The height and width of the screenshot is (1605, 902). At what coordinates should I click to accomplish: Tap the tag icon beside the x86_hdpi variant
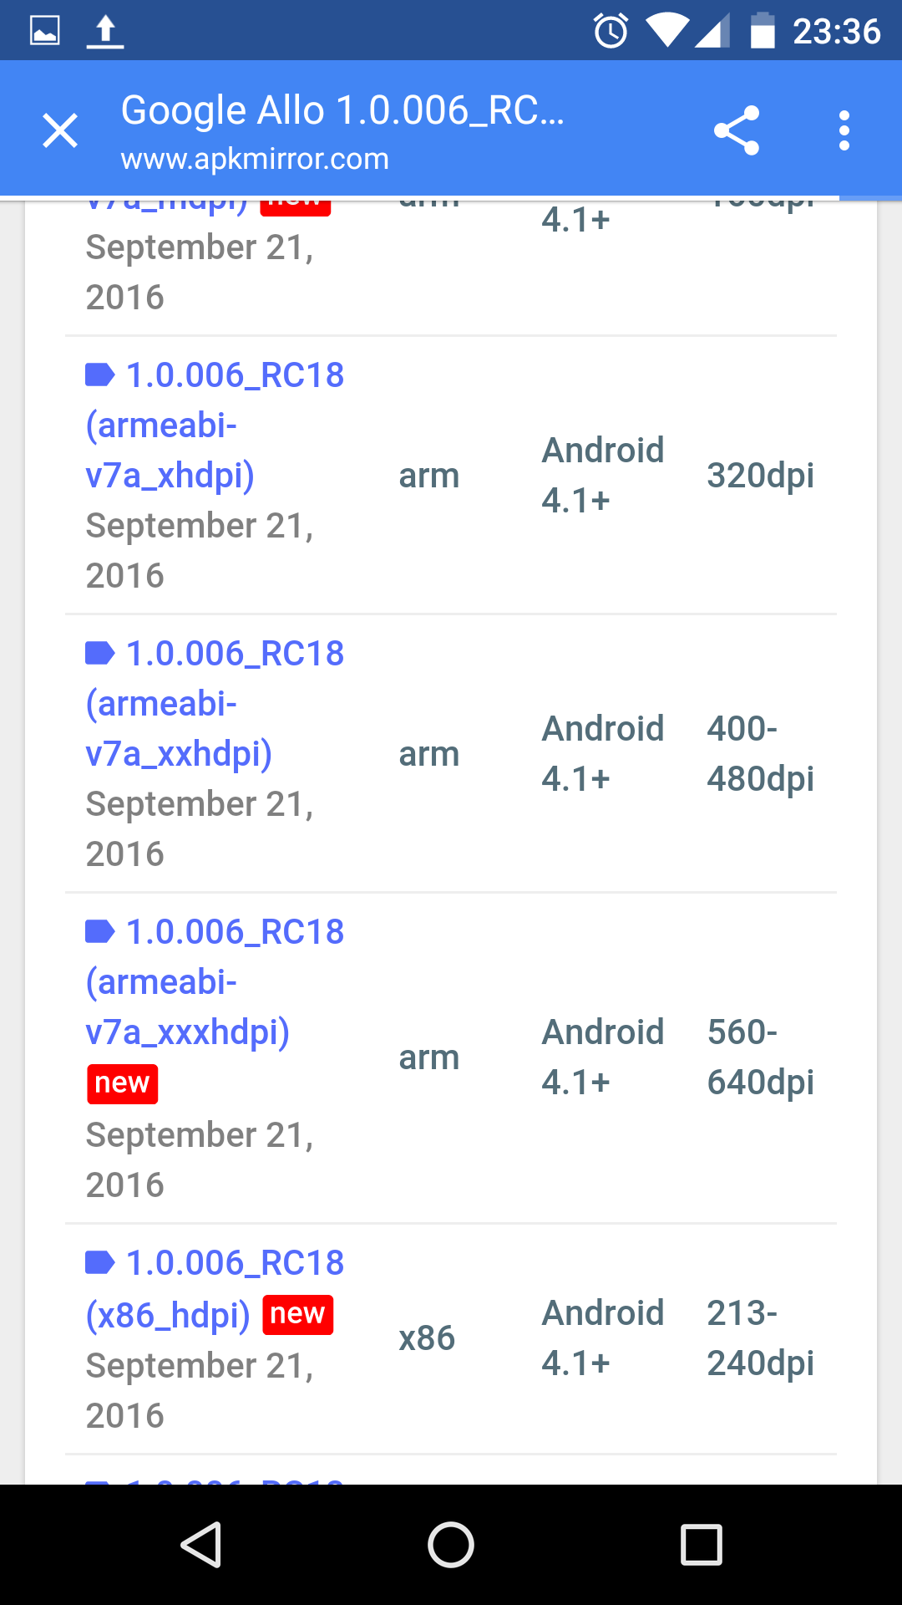pyautogui.click(x=99, y=1263)
